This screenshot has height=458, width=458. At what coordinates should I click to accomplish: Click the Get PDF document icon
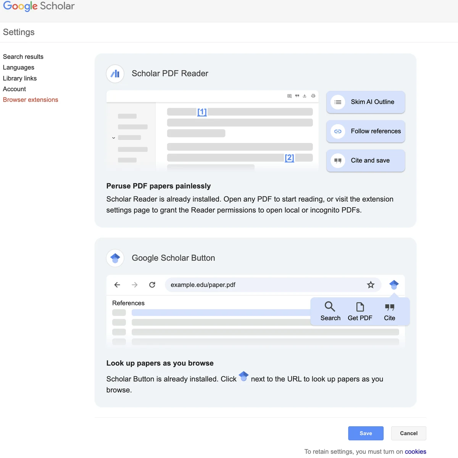(360, 307)
